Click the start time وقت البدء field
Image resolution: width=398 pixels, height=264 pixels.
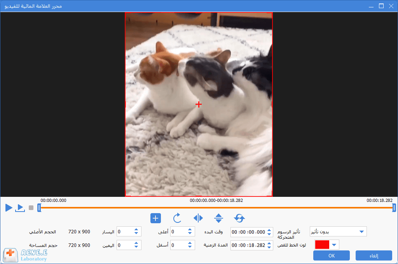pos(248,232)
